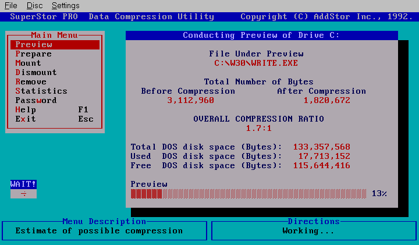Click the Used DOS disk space label
419x245 pixels.
[206, 157]
